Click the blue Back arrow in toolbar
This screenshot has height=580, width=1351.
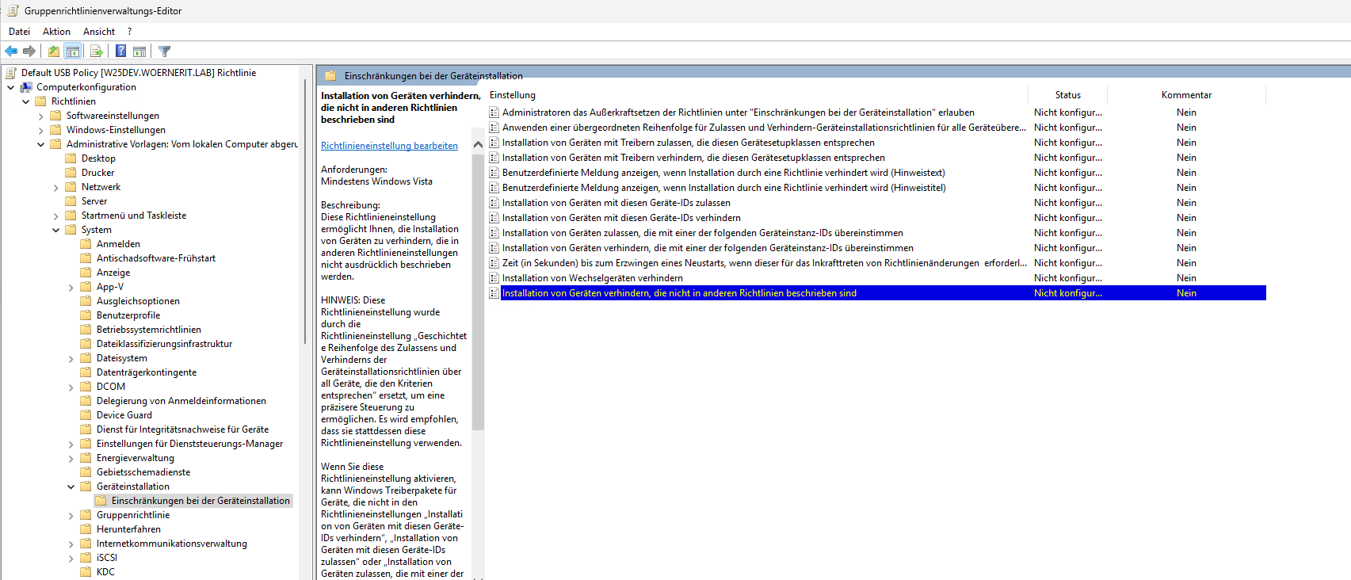click(x=11, y=52)
